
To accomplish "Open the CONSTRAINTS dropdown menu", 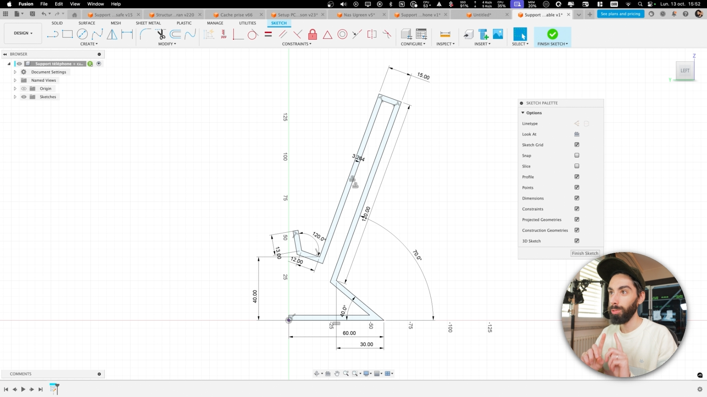I will point(296,44).
